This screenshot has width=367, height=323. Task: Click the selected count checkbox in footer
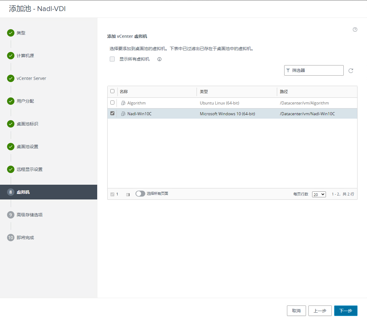[x=112, y=194]
